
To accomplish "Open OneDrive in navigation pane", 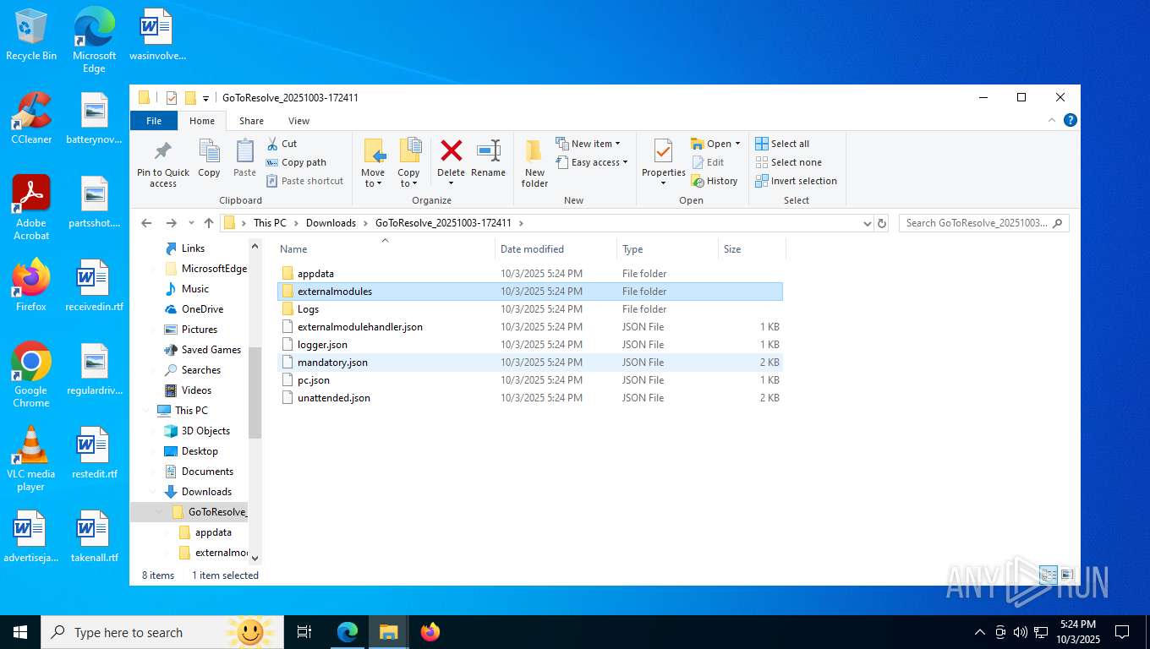I will point(194,309).
